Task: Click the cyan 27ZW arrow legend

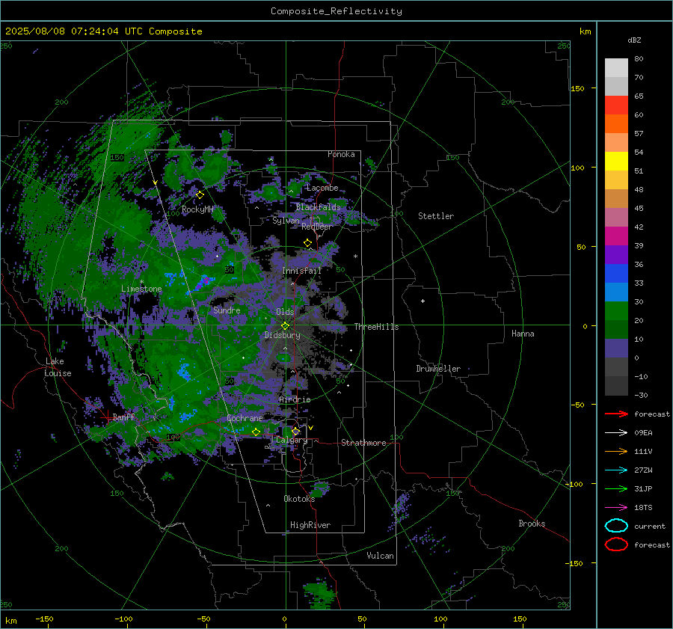Action: click(616, 470)
